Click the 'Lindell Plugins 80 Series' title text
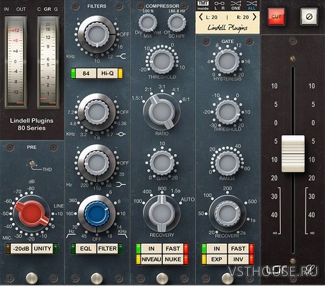325x286 pixels. pyautogui.click(x=32, y=124)
